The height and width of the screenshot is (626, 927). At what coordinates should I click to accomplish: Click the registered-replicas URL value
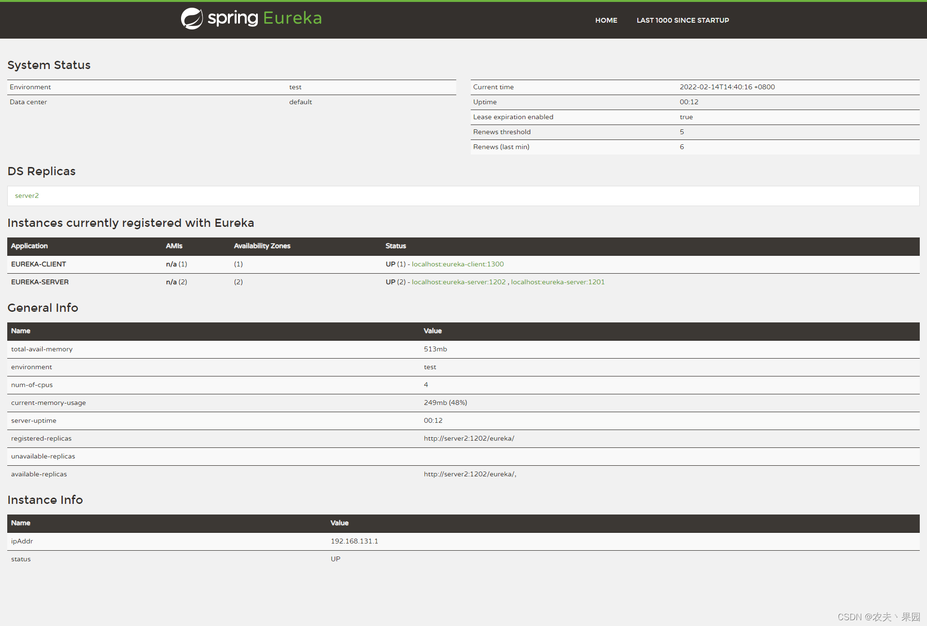pos(469,438)
